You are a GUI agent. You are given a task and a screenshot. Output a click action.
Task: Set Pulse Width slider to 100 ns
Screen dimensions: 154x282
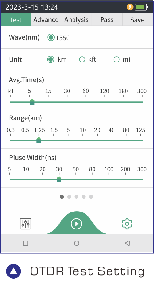tap(109, 179)
